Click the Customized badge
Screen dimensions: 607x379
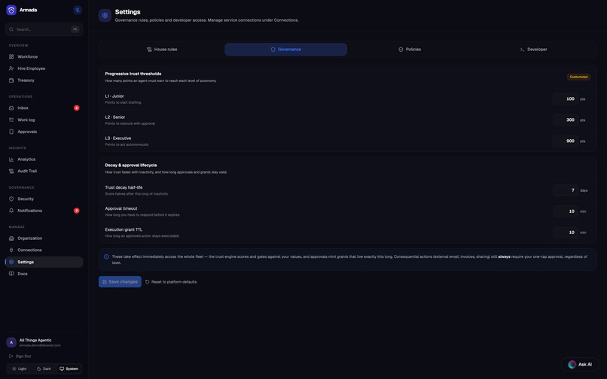pyautogui.click(x=578, y=77)
